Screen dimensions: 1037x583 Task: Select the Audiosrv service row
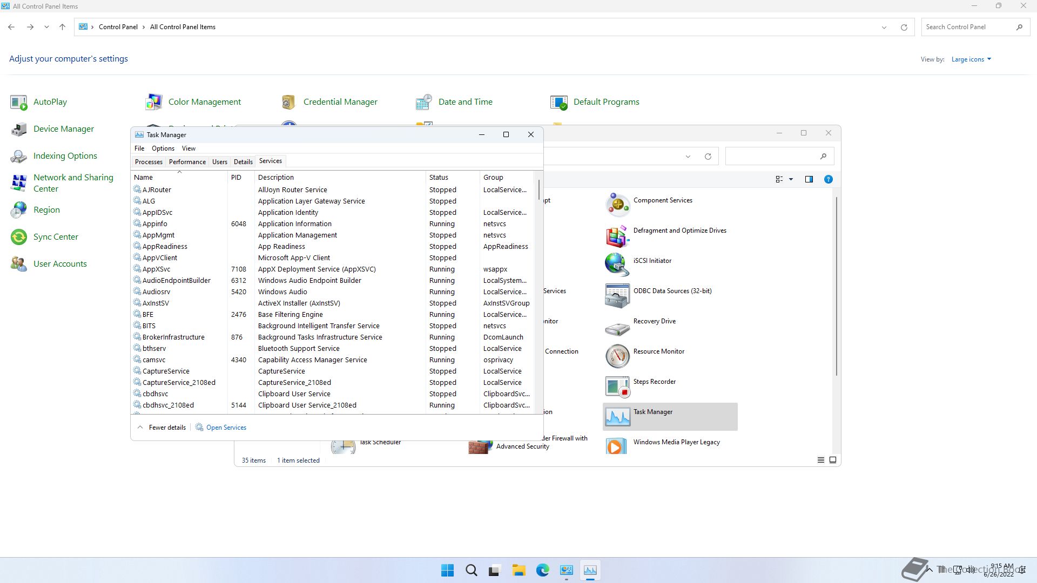coord(333,292)
